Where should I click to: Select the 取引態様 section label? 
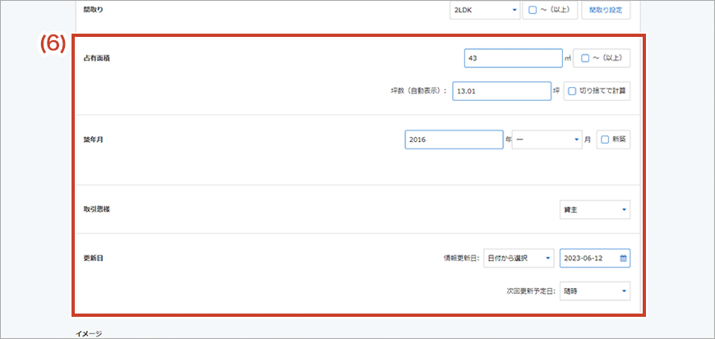pyautogui.click(x=97, y=209)
